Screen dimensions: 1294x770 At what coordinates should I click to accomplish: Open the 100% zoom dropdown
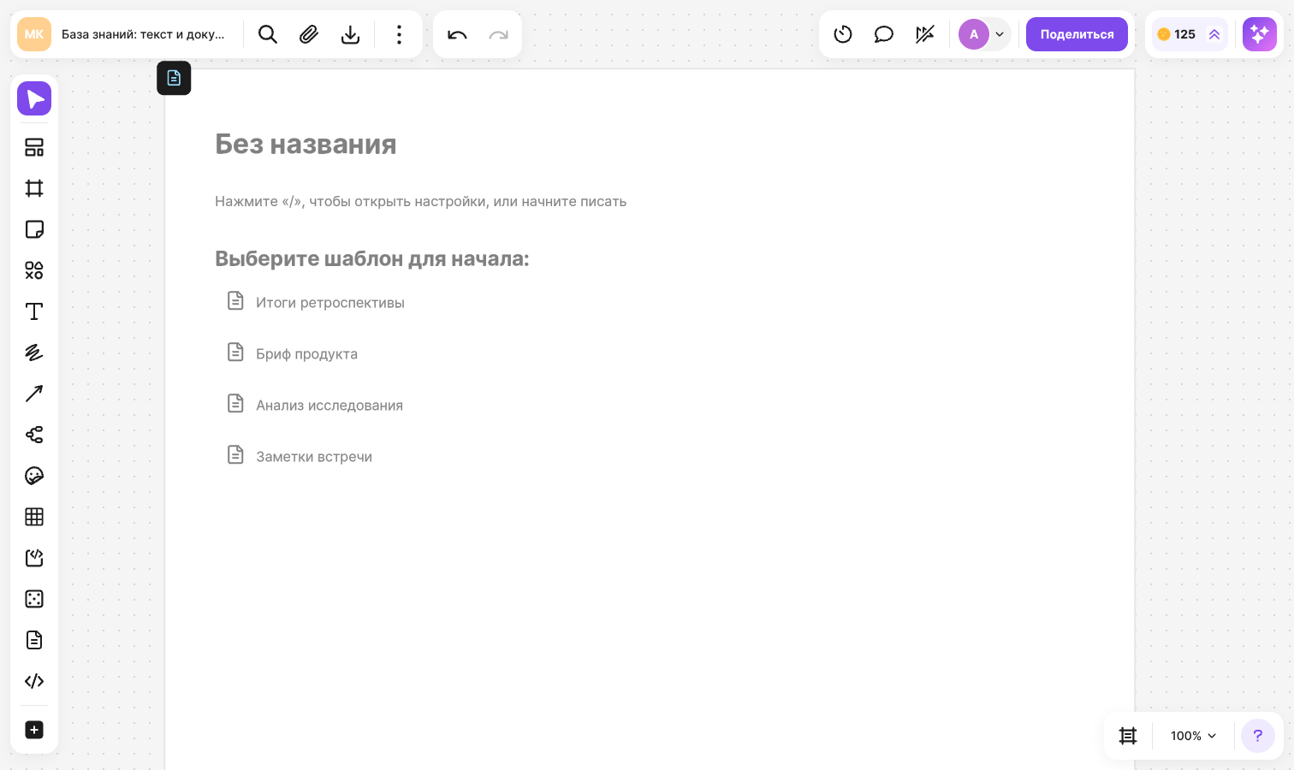click(1193, 736)
